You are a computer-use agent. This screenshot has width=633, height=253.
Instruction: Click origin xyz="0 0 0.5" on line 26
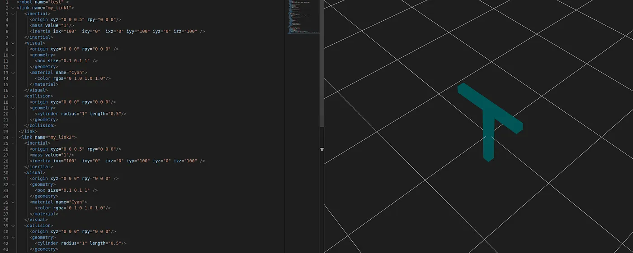click(x=76, y=149)
